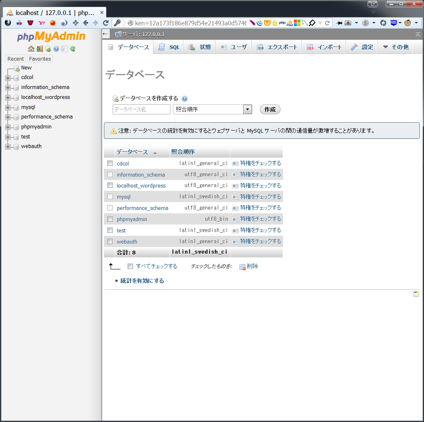This screenshot has width=424, height=422.
Task: Click 削除 drop link for checked databases
Action: click(249, 266)
